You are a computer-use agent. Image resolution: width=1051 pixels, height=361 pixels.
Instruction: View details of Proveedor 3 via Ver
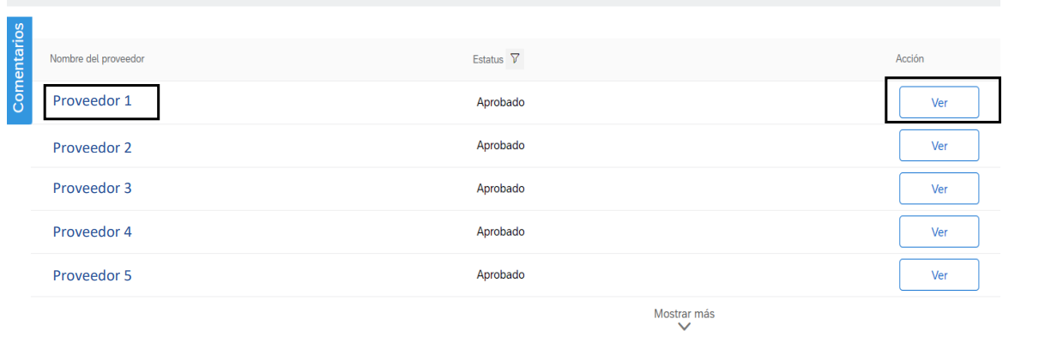pyautogui.click(x=939, y=189)
